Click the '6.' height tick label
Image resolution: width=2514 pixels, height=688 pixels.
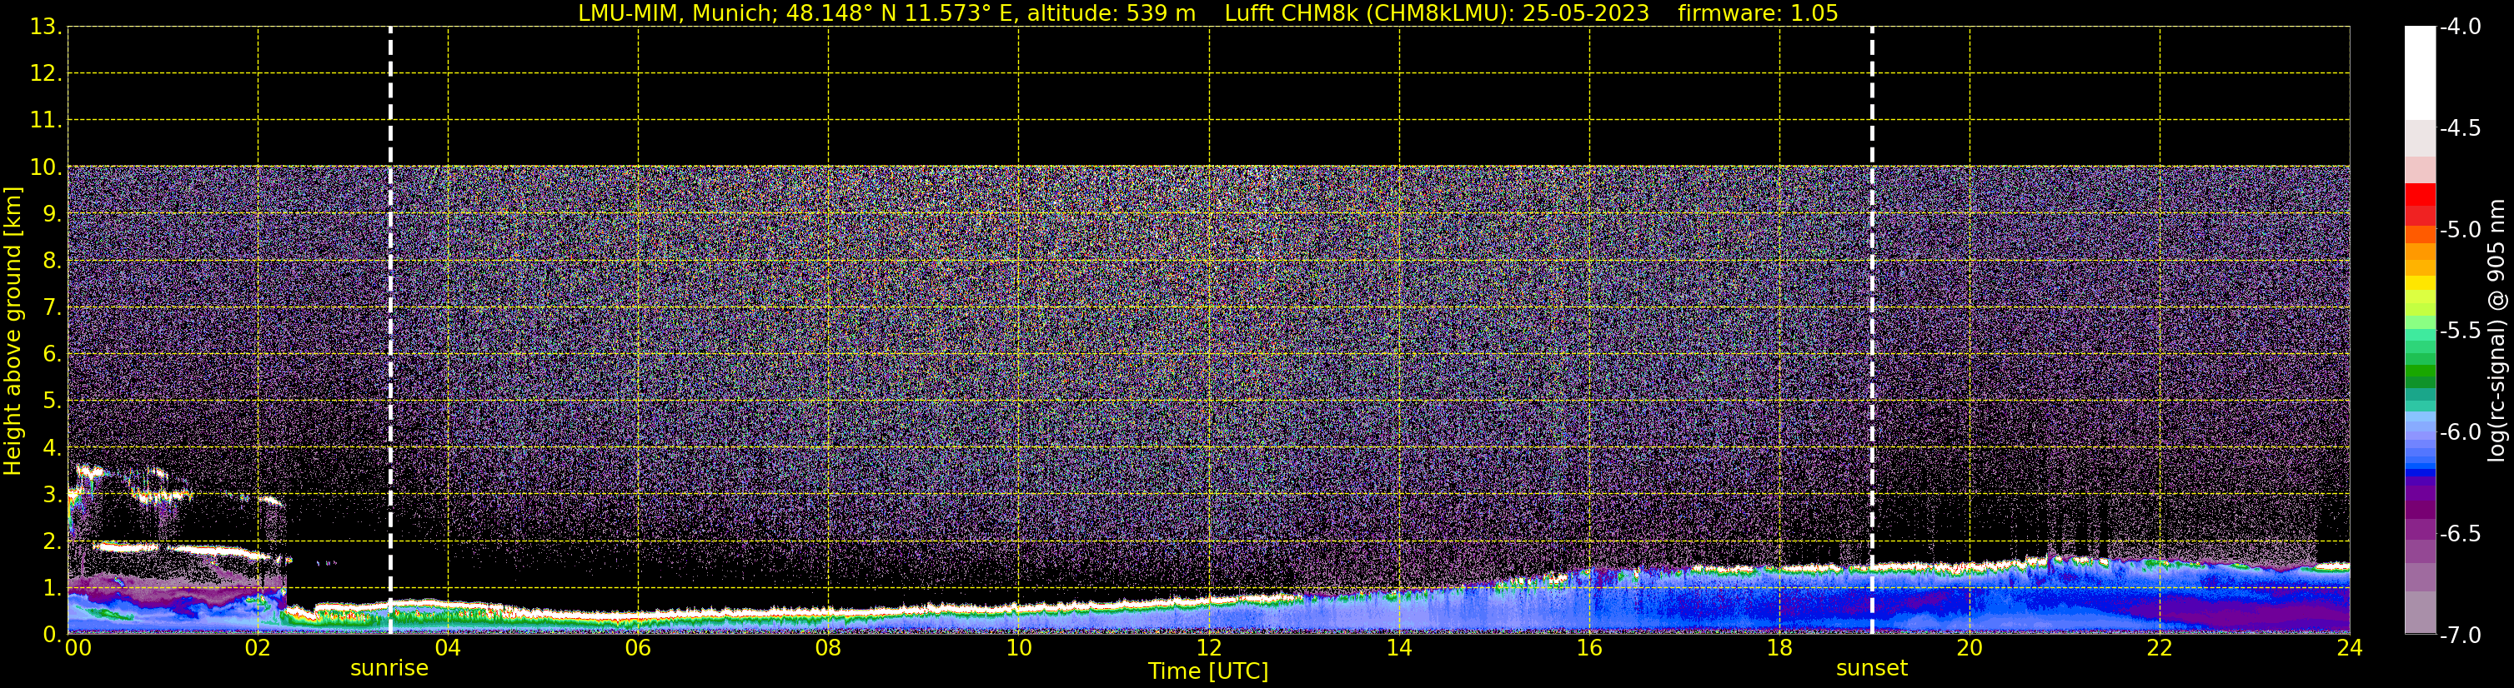[52, 355]
